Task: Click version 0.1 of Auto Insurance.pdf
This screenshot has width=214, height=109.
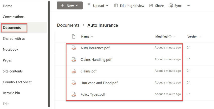Action: coord(189,48)
